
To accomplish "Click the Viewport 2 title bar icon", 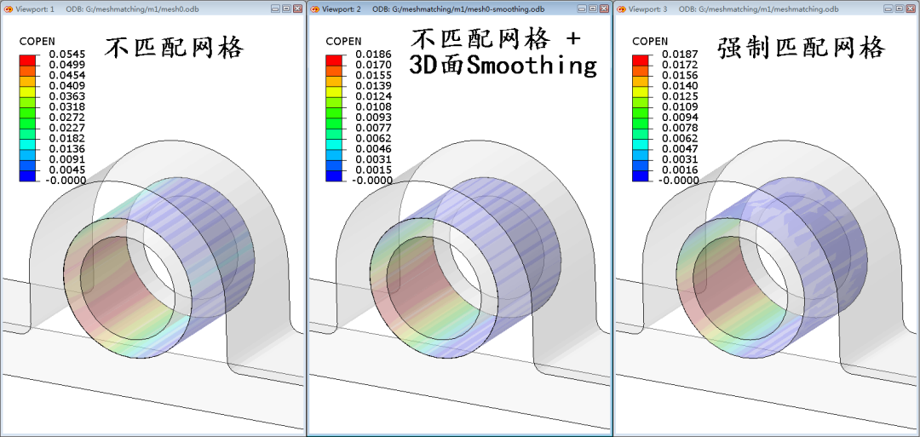I will (314, 9).
